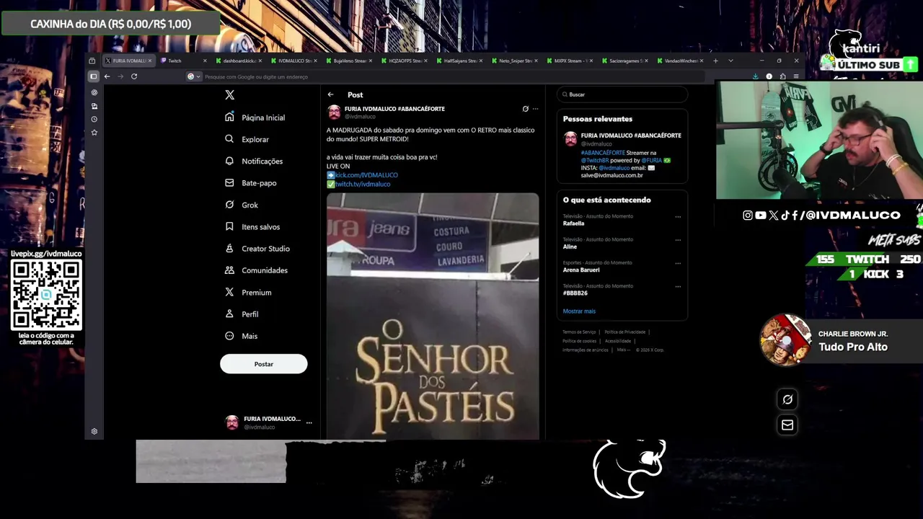Open history clock in browser side panel
The width and height of the screenshot is (923, 519).
pos(94,120)
